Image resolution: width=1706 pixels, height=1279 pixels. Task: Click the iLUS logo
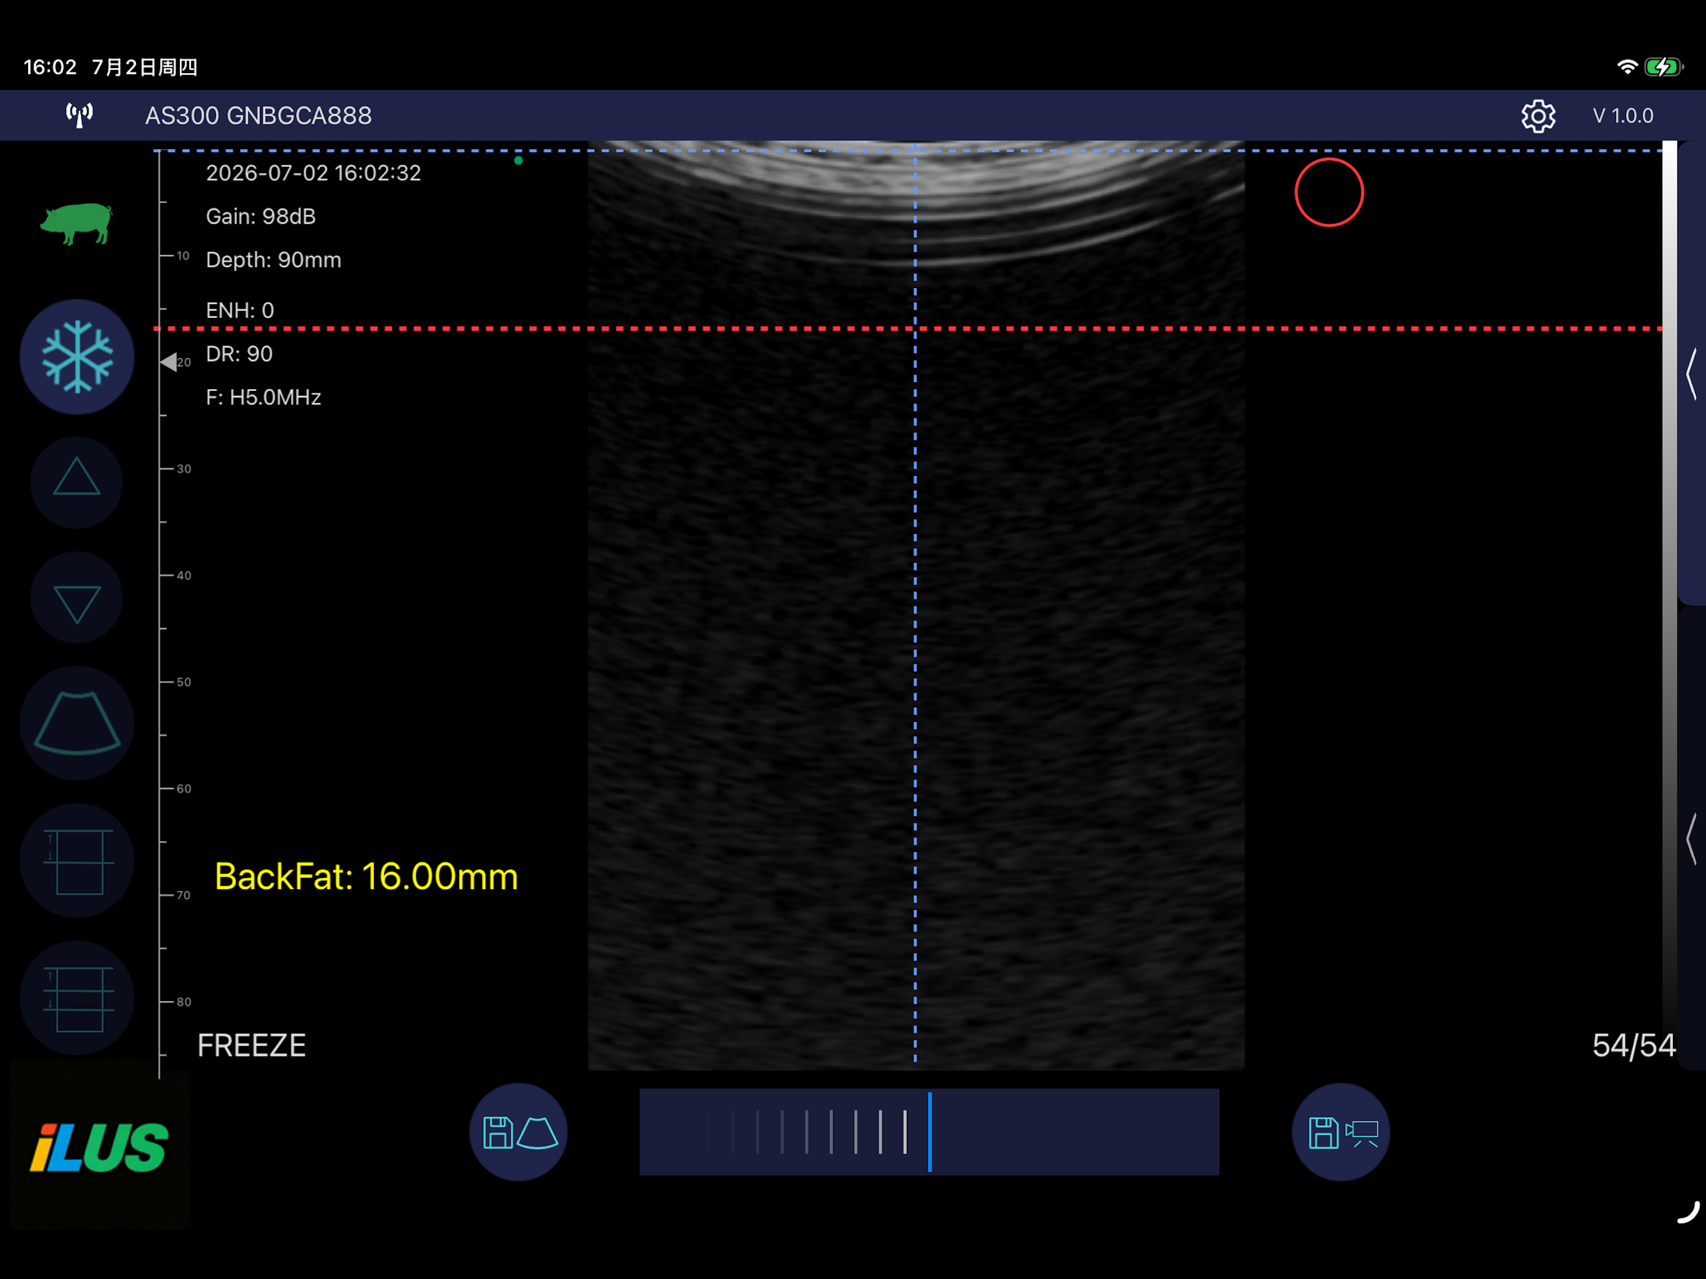[99, 1147]
